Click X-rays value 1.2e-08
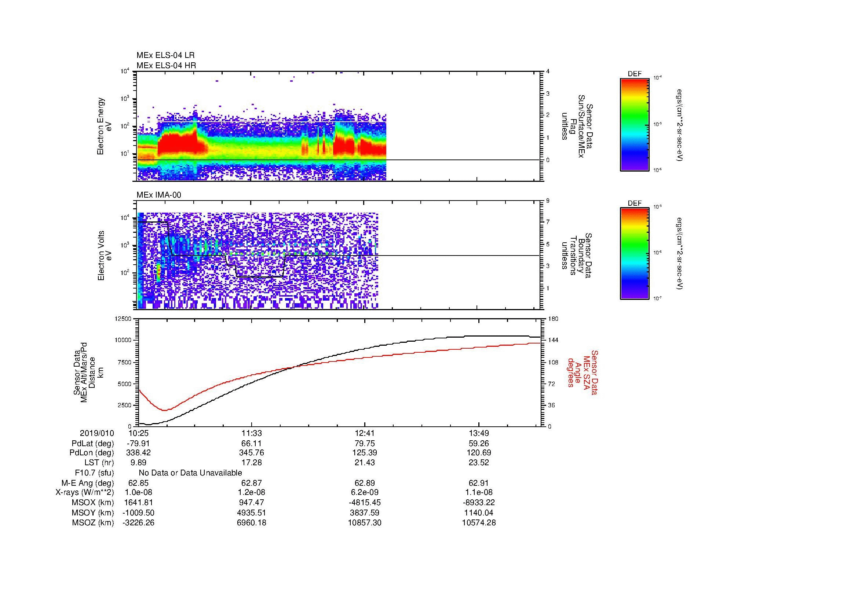 tap(252, 493)
